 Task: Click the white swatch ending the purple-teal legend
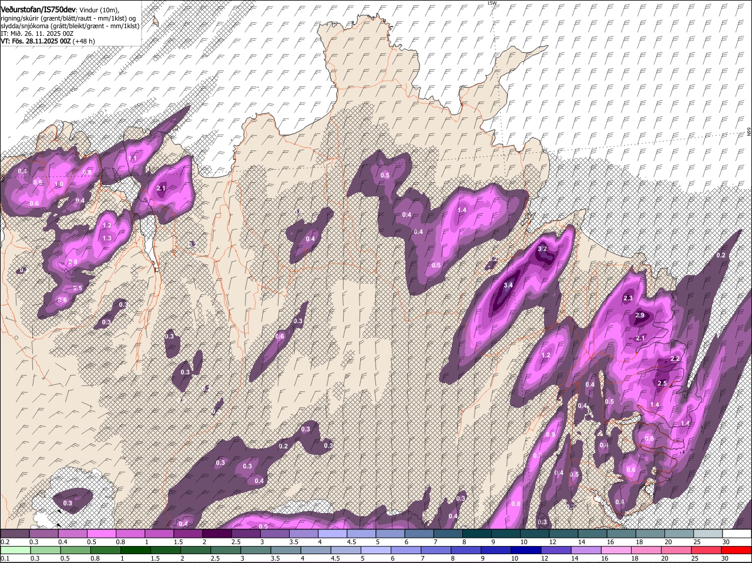[x=737, y=534]
